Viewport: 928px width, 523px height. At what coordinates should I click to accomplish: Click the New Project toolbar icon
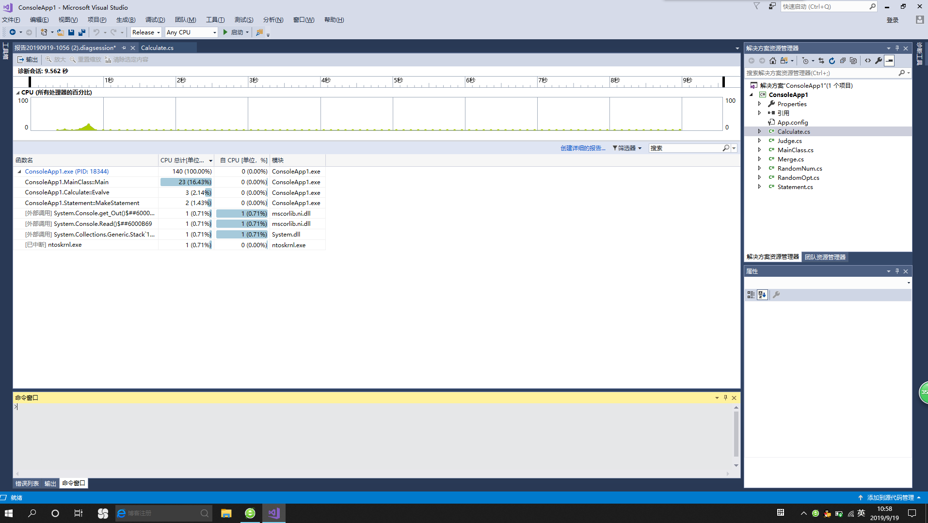coord(44,32)
